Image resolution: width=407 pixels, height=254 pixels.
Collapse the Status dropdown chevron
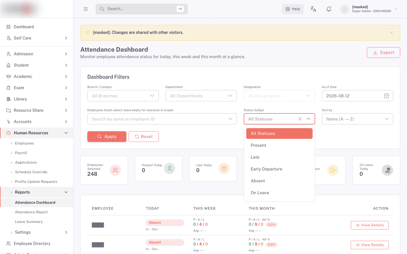(308, 119)
